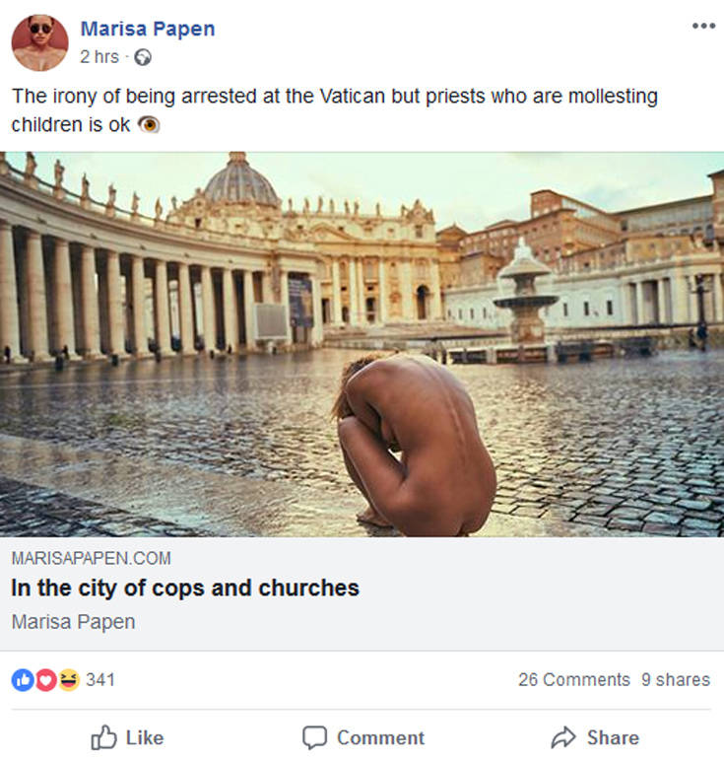
Task: Click the Comment speech-bubble button
Action: click(x=363, y=737)
